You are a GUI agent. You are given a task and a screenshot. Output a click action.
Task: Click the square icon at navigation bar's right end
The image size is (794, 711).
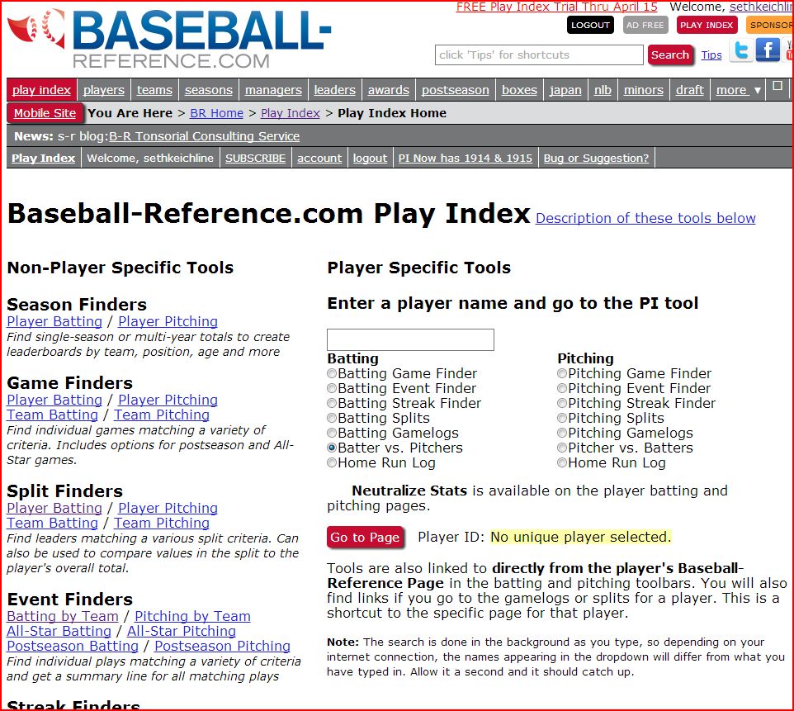point(777,85)
